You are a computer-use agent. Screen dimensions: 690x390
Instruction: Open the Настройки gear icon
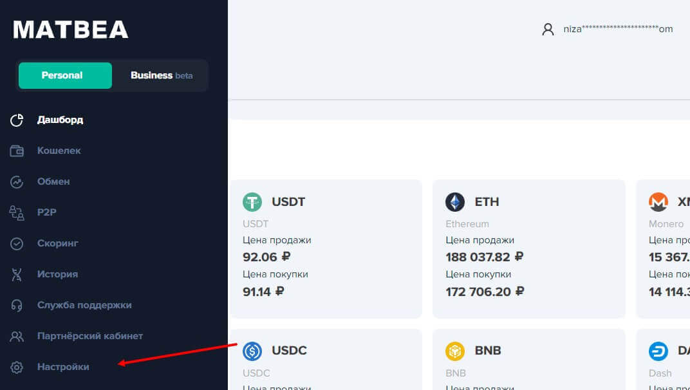17,367
